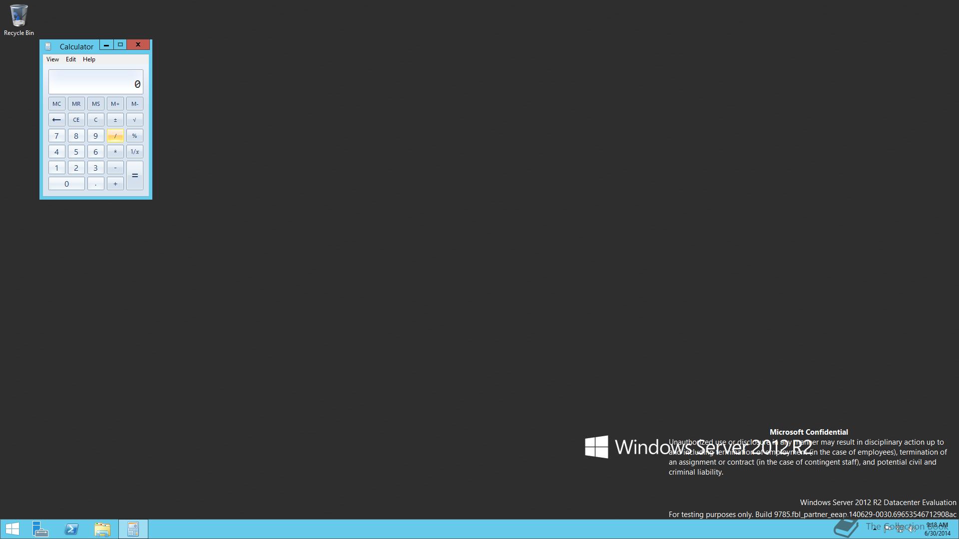Open the View menu
959x539 pixels.
tap(52, 59)
